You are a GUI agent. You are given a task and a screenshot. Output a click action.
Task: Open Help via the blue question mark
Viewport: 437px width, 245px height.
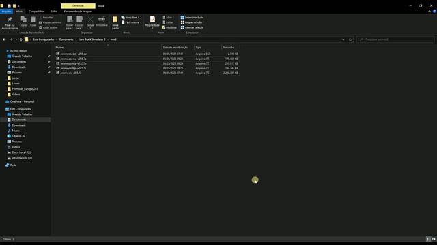click(x=434, y=12)
